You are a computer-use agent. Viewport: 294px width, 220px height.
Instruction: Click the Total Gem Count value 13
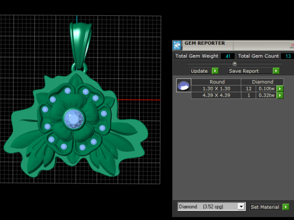tap(288, 56)
